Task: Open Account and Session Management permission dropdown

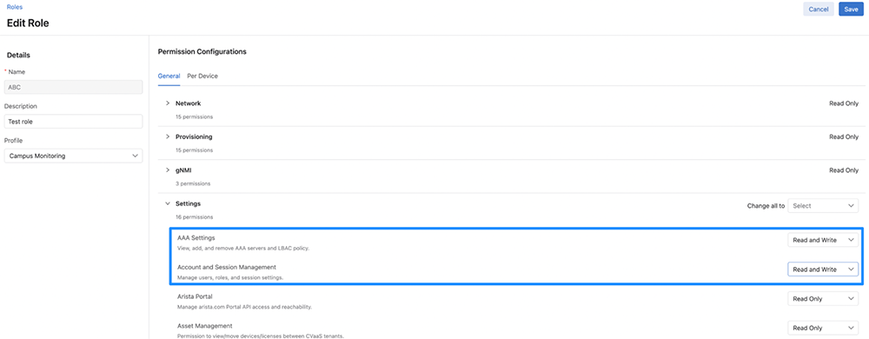Action: click(x=823, y=269)
